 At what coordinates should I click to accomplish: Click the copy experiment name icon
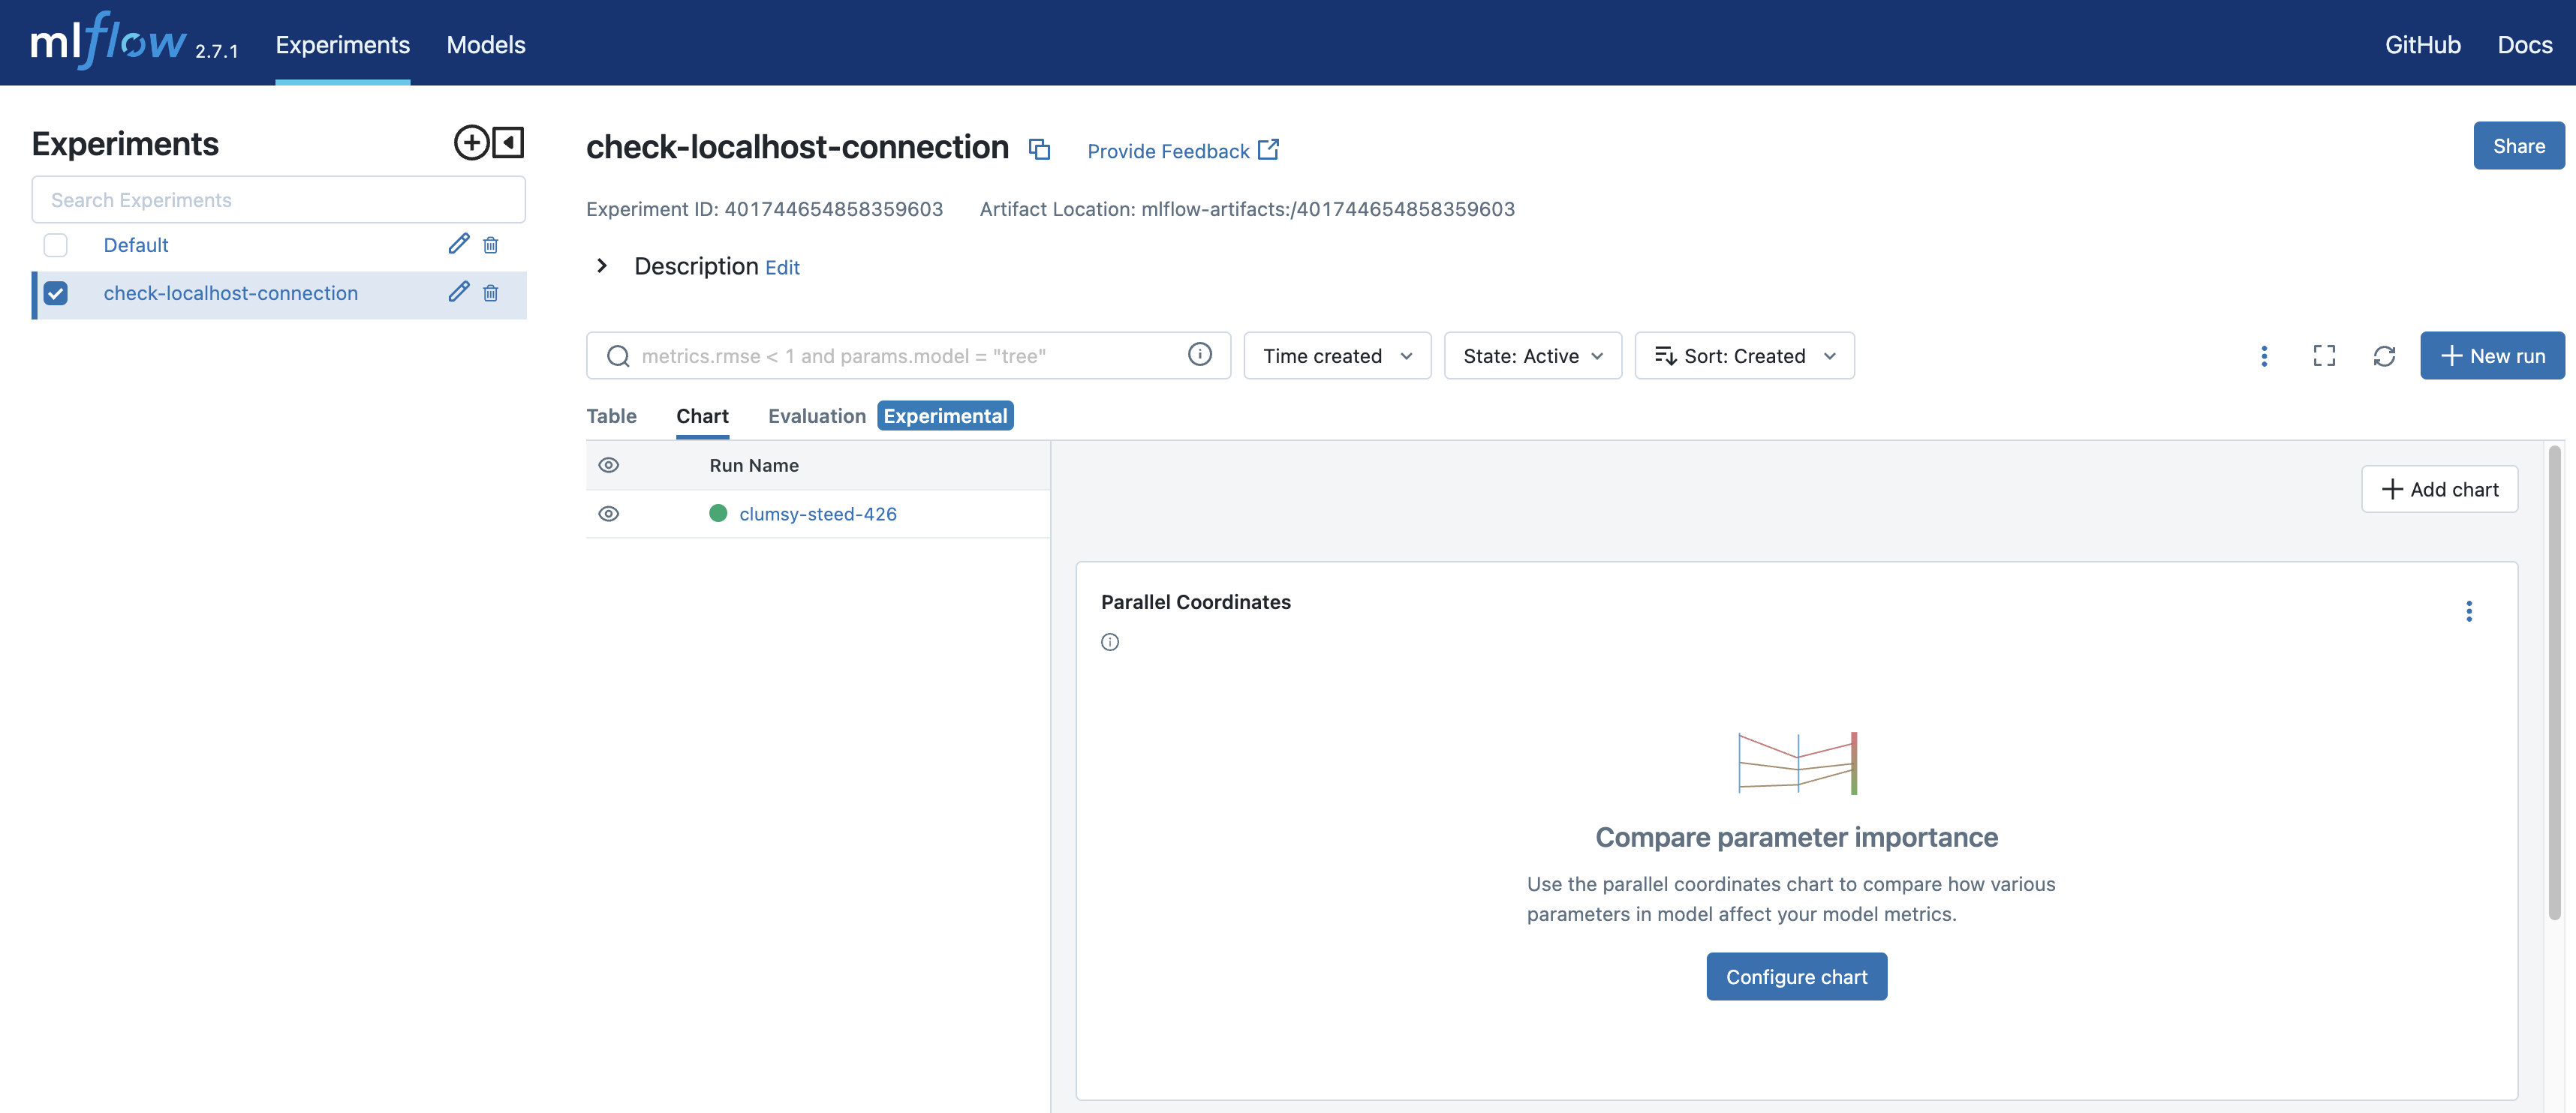[1040, 148]
